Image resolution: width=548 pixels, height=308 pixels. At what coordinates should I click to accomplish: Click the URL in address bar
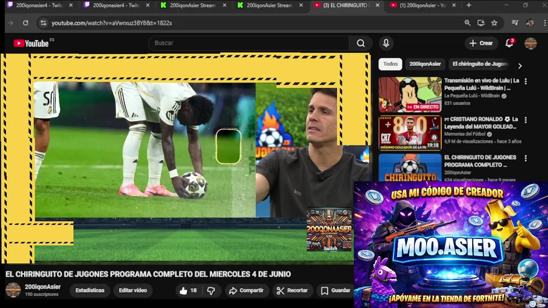point(112,23)
